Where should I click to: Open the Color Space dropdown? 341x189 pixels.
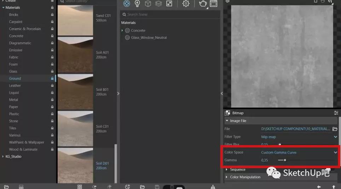(299, 152)
